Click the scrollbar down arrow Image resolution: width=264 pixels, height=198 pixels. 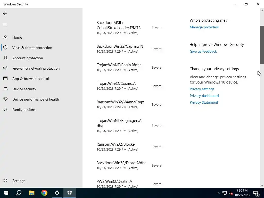pos(262,186)
